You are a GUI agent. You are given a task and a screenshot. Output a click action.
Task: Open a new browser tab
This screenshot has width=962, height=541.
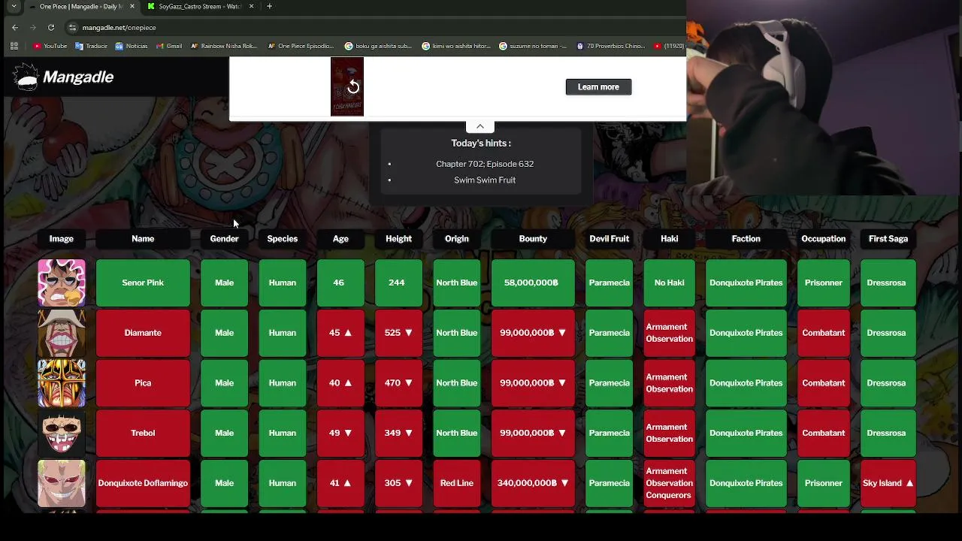(269, 6)
